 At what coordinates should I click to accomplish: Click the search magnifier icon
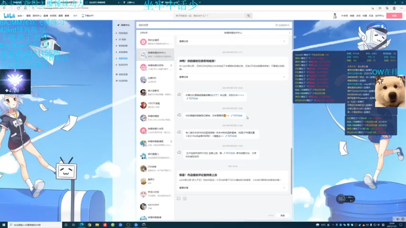click(249, 16)
